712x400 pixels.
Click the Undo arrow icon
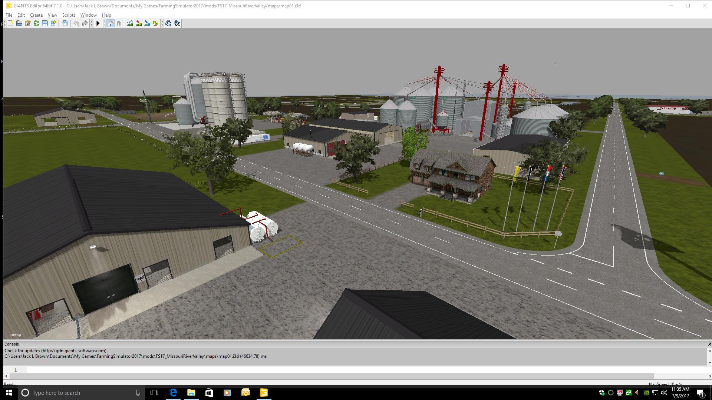pyautogui.click(x=76, y=23)
